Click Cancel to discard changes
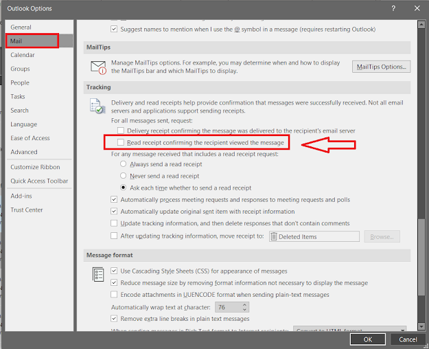Viewport: 429px width, 349px height. point(408,339)
